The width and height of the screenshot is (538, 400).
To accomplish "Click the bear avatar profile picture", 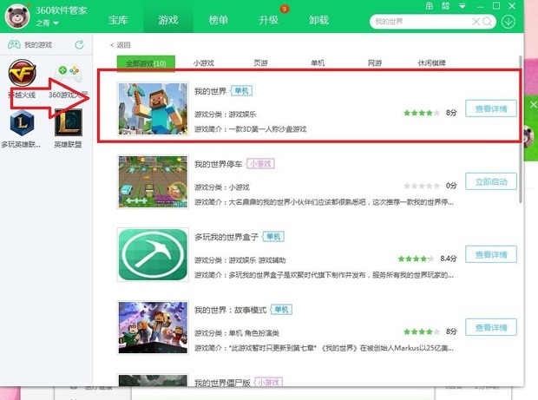I will point(17,16).
